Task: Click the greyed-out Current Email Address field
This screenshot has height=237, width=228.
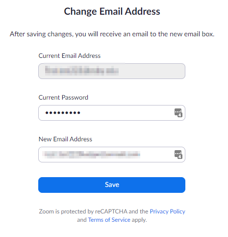Action: pyautogui.click(x=112, y=71)
